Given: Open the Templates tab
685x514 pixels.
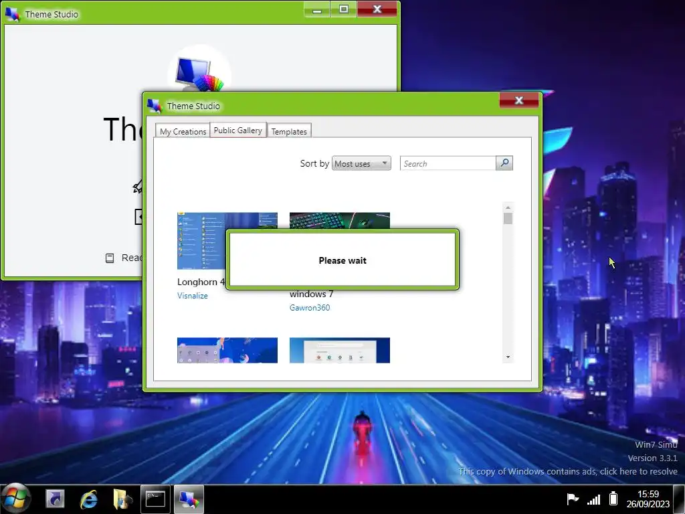Looking at the screenshot, I should click(x=289, y=131).
